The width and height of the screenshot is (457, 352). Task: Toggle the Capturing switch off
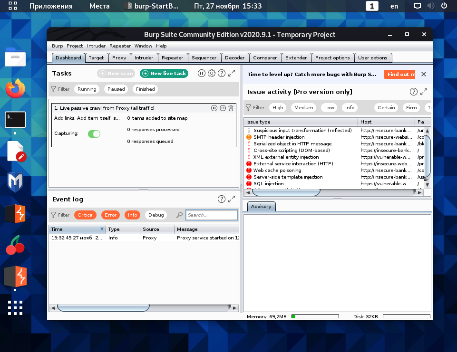(94, 133)
